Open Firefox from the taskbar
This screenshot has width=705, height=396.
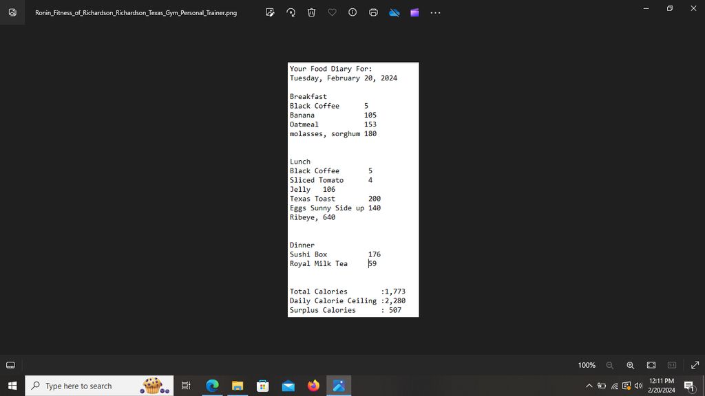point(313,386)
